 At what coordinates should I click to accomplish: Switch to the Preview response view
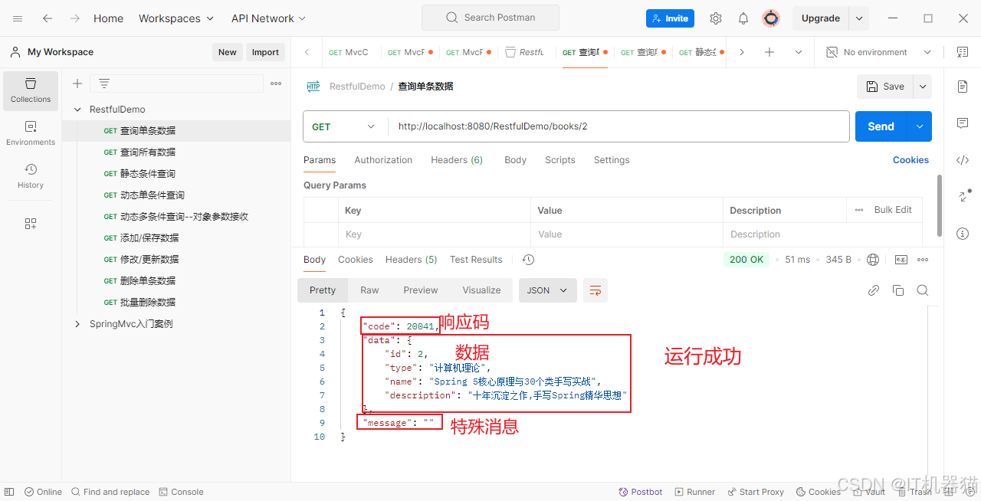[421, 290]
